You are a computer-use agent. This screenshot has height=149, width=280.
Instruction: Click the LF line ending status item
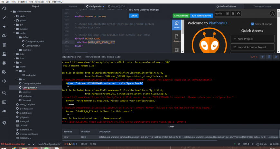pyautogui.click(x=239, y=144)
